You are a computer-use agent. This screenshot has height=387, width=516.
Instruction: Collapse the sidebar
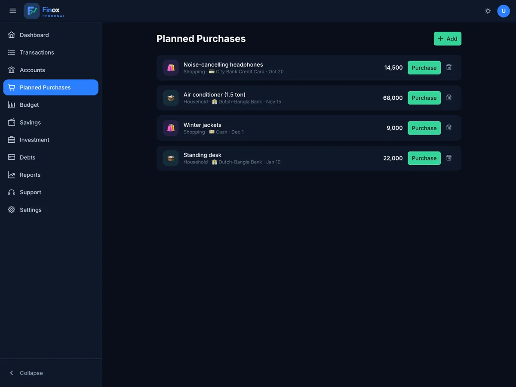pyautogui.click(x=51, y=373)
